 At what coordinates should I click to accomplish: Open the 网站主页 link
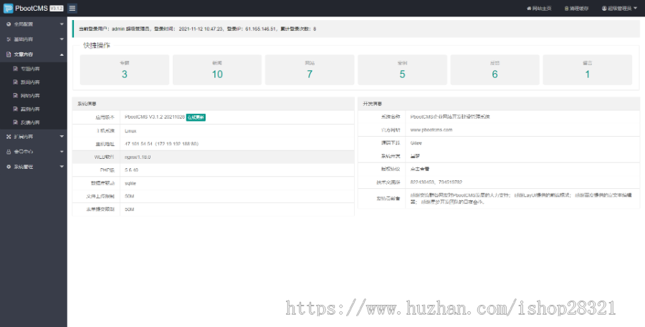(542, 8)
